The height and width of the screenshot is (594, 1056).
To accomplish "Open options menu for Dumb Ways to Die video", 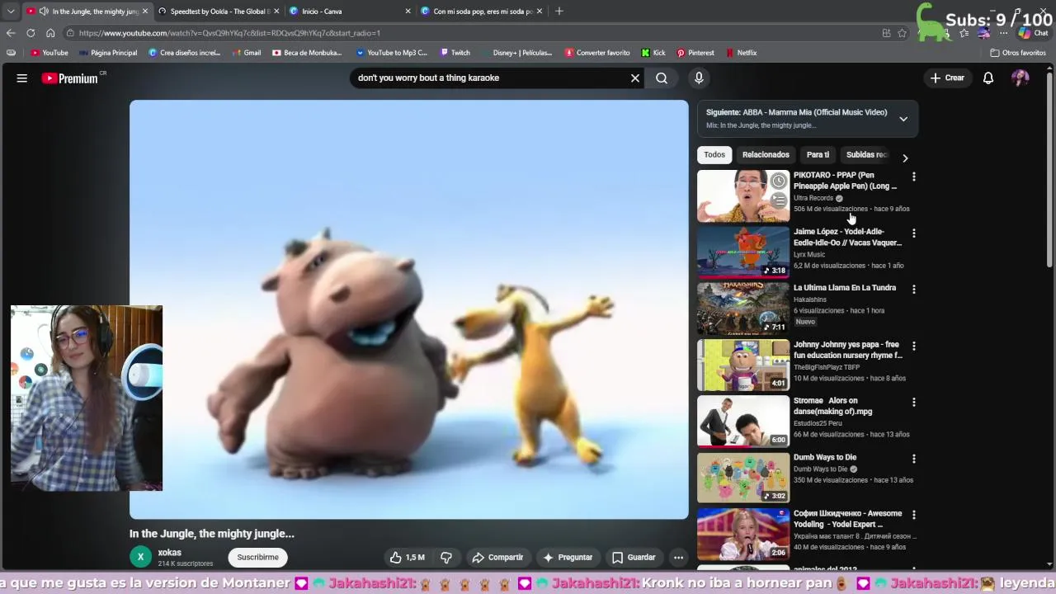I will (913, 459).
